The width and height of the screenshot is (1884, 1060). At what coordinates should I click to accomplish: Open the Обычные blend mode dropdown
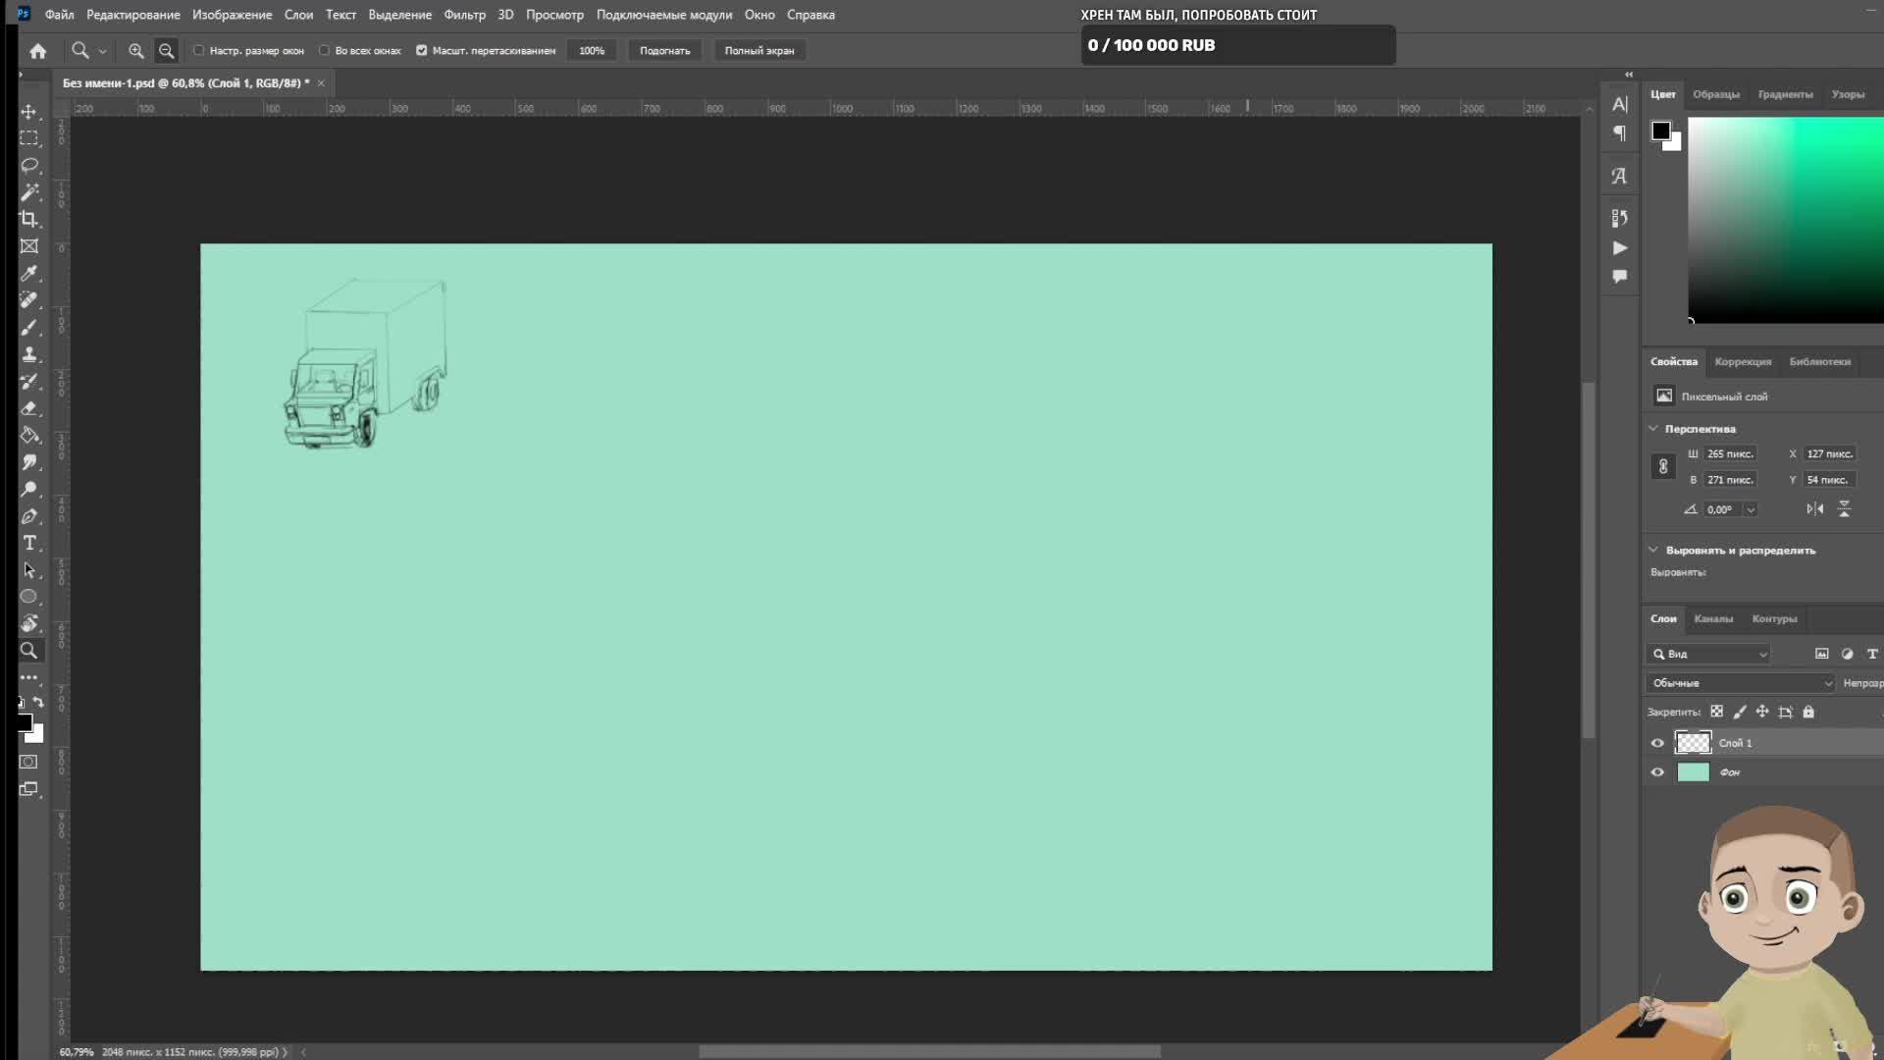coord(1740,683)
